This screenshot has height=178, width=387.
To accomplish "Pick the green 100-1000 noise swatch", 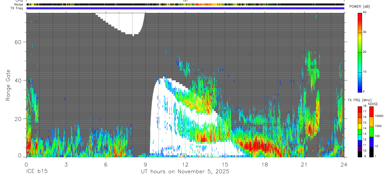I will coord(372,132).
